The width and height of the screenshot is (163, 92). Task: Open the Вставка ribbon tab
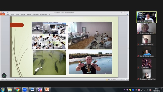pos(13,14)
